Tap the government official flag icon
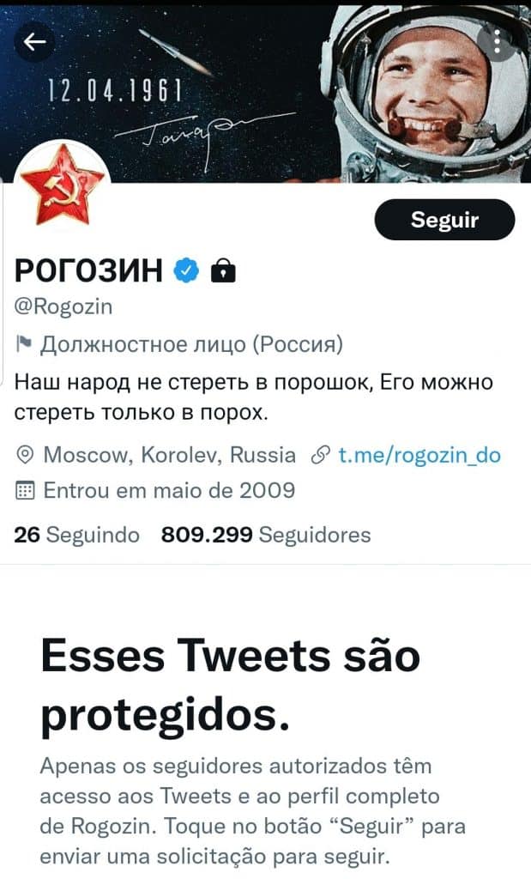Image resolution: width=531 pixels, height=879 pixels. pyautogui.click(x=23, y=343)
